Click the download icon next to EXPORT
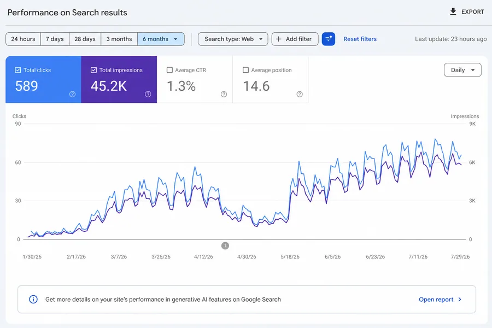492x328 pixels. click(453, 11)
